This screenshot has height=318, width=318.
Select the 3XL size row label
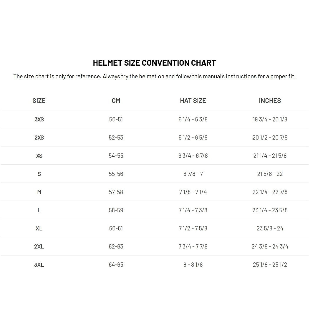tap(39, 265)
